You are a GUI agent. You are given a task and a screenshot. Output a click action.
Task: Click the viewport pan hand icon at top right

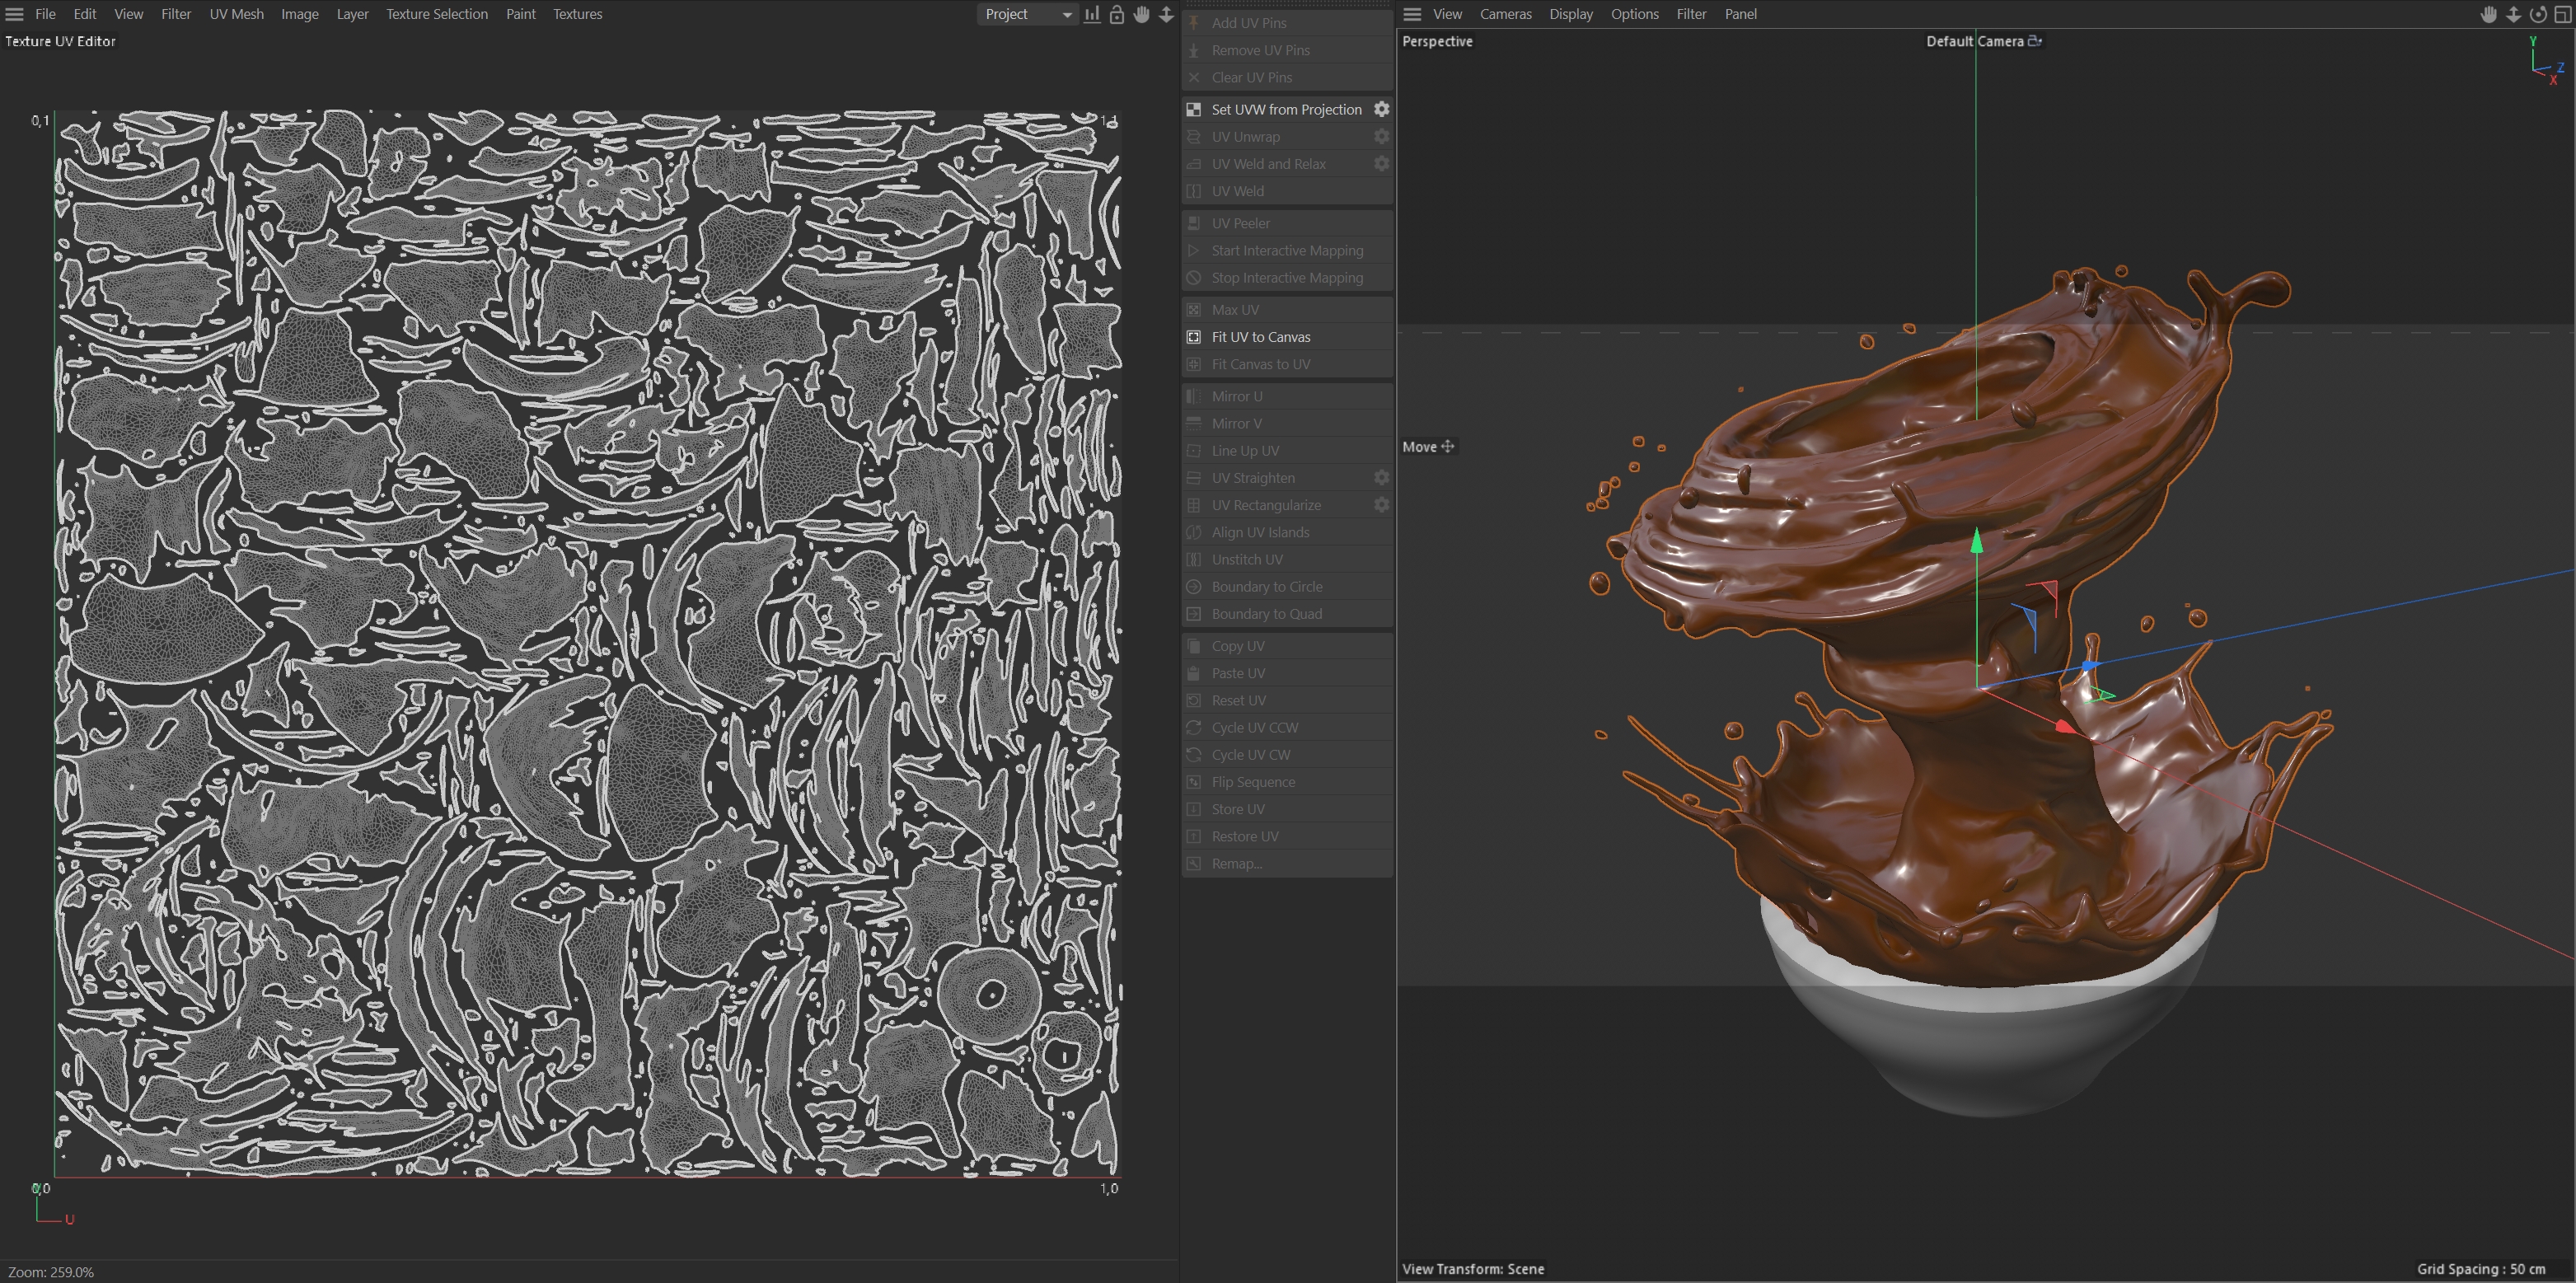(2489, 14)
